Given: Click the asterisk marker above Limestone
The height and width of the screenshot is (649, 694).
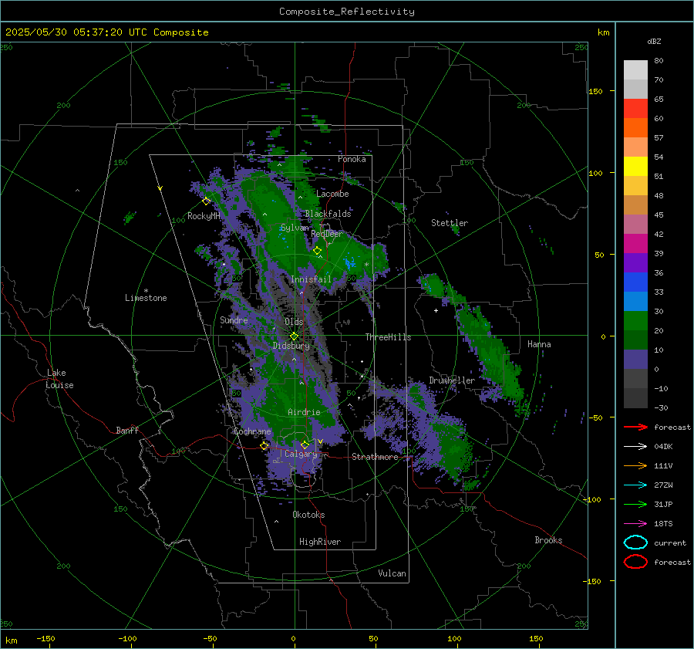Looking at the screenshot, I should coord(146,291).
